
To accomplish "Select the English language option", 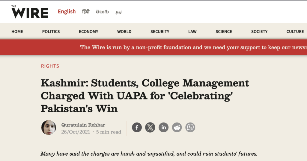I will click(x=67, y=12).
